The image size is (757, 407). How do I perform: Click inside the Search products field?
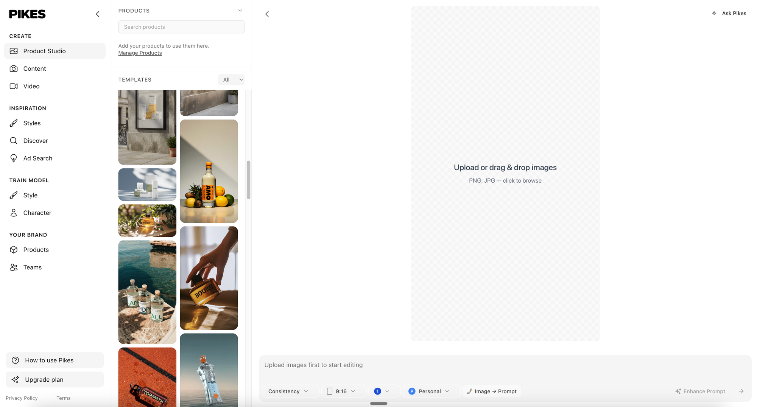[181, 26]
